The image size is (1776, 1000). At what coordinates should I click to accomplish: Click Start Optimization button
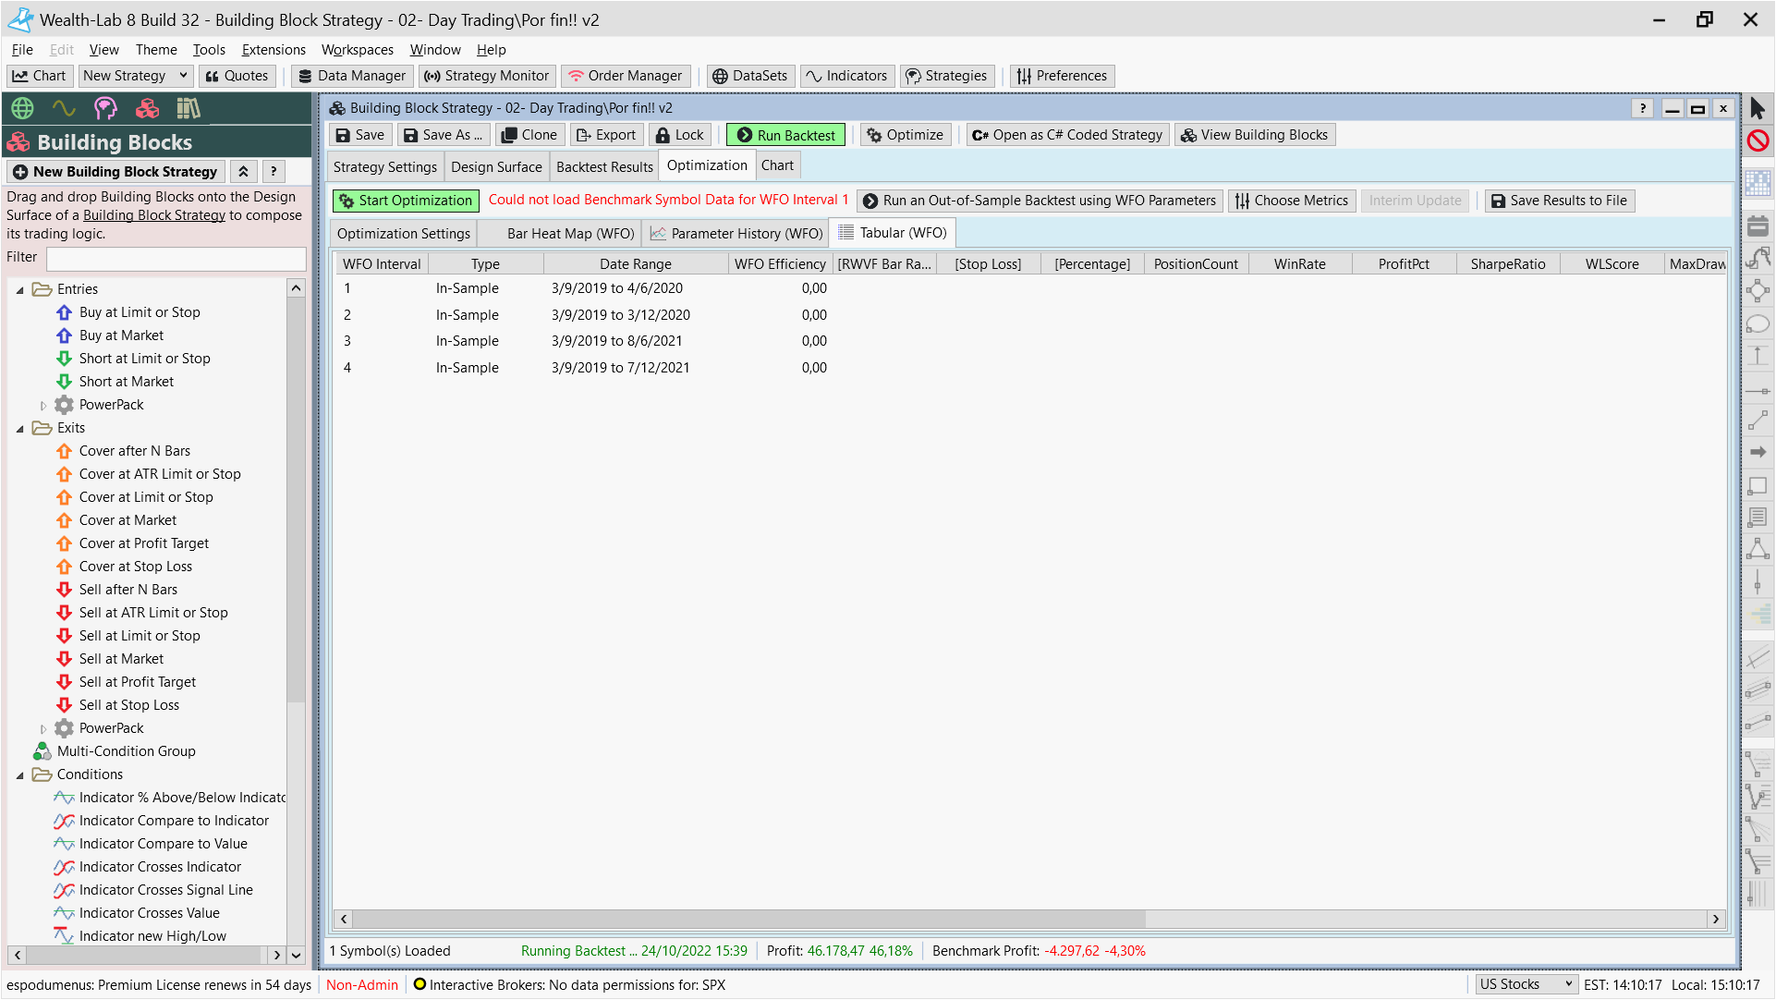coord(406,201)
